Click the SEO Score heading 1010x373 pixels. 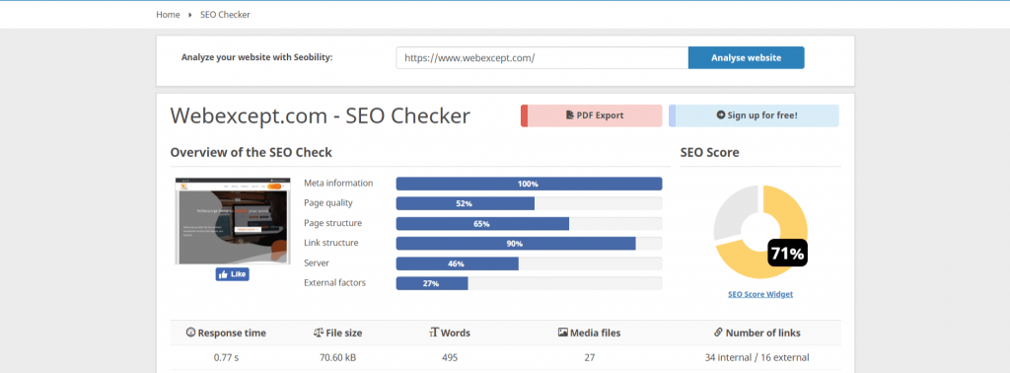[x=710, y=153]
